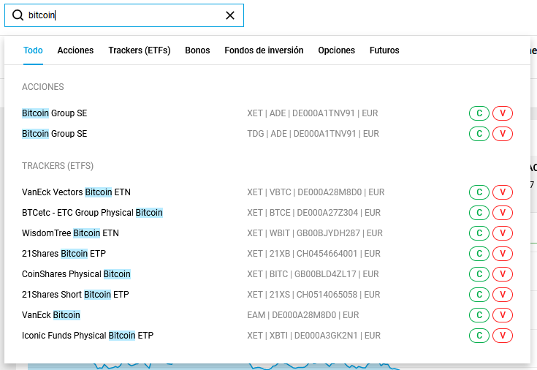This screenshot has width=537, height=370.
Task: Sell (V) Bitcoin Group SE on XET
Action: (503, 113)
